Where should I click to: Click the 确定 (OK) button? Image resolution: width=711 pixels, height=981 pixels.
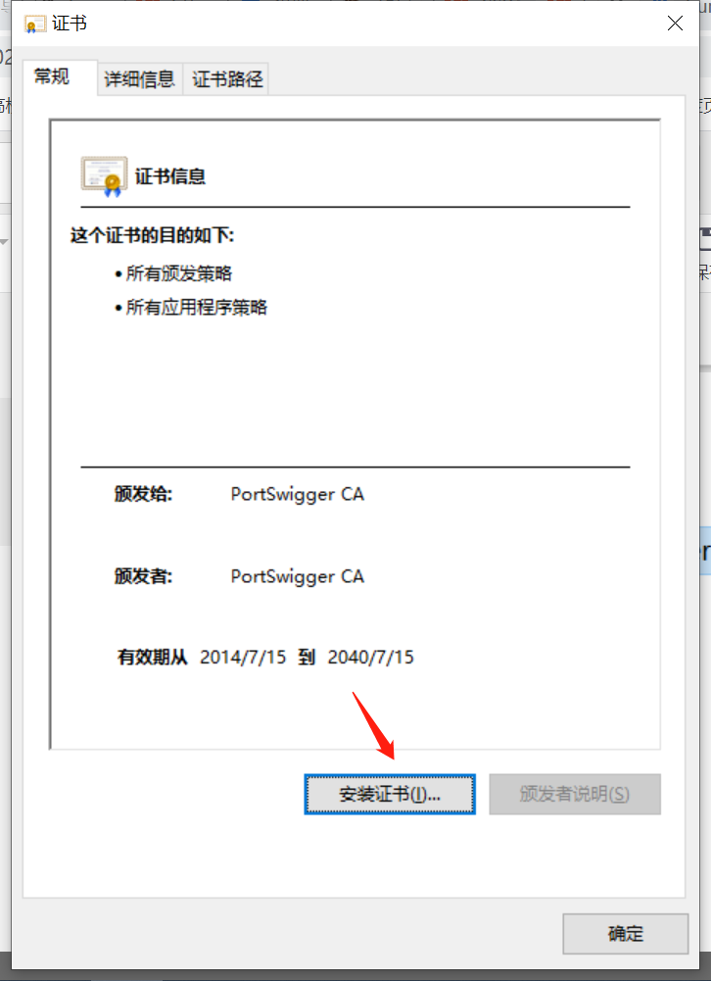click(x=626, y=933)
